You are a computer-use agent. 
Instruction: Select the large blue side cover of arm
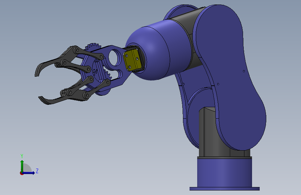(231, 77)
